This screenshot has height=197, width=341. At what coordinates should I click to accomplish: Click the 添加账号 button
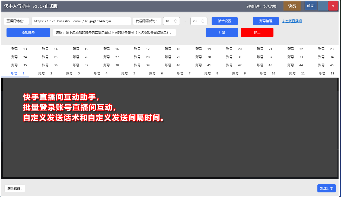coord(28,32)
